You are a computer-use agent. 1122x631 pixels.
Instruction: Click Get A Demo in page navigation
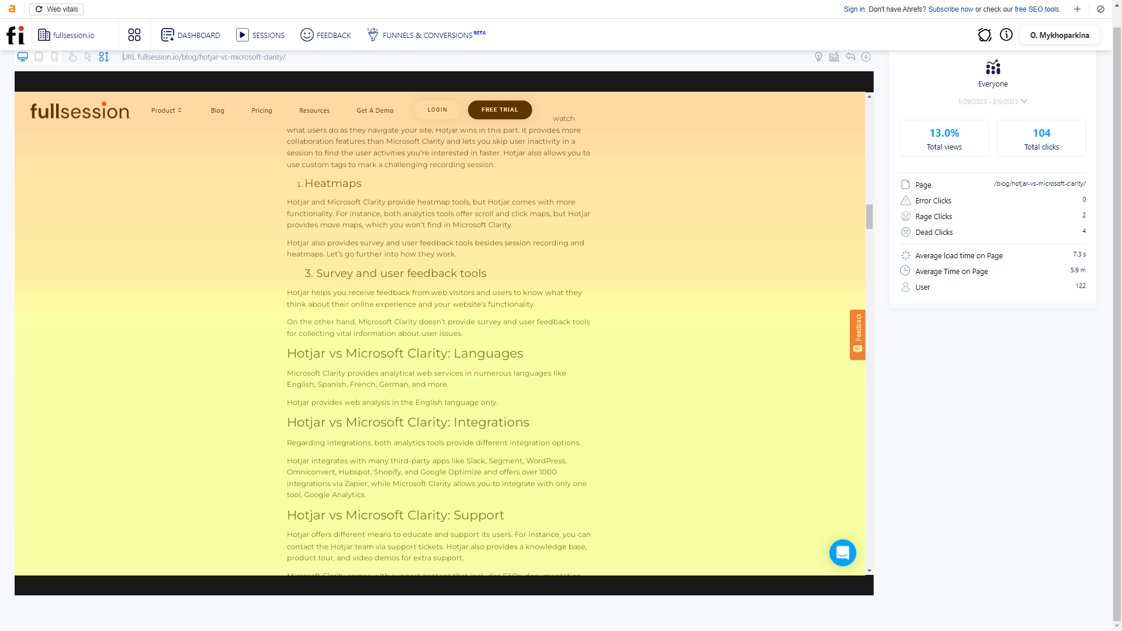point(375,110)
